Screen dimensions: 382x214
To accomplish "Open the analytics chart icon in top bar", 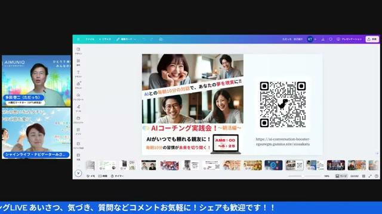I will point(323,39).
